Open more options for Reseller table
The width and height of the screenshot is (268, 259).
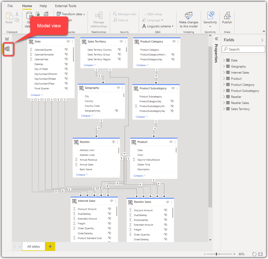[x=118, y=142]
